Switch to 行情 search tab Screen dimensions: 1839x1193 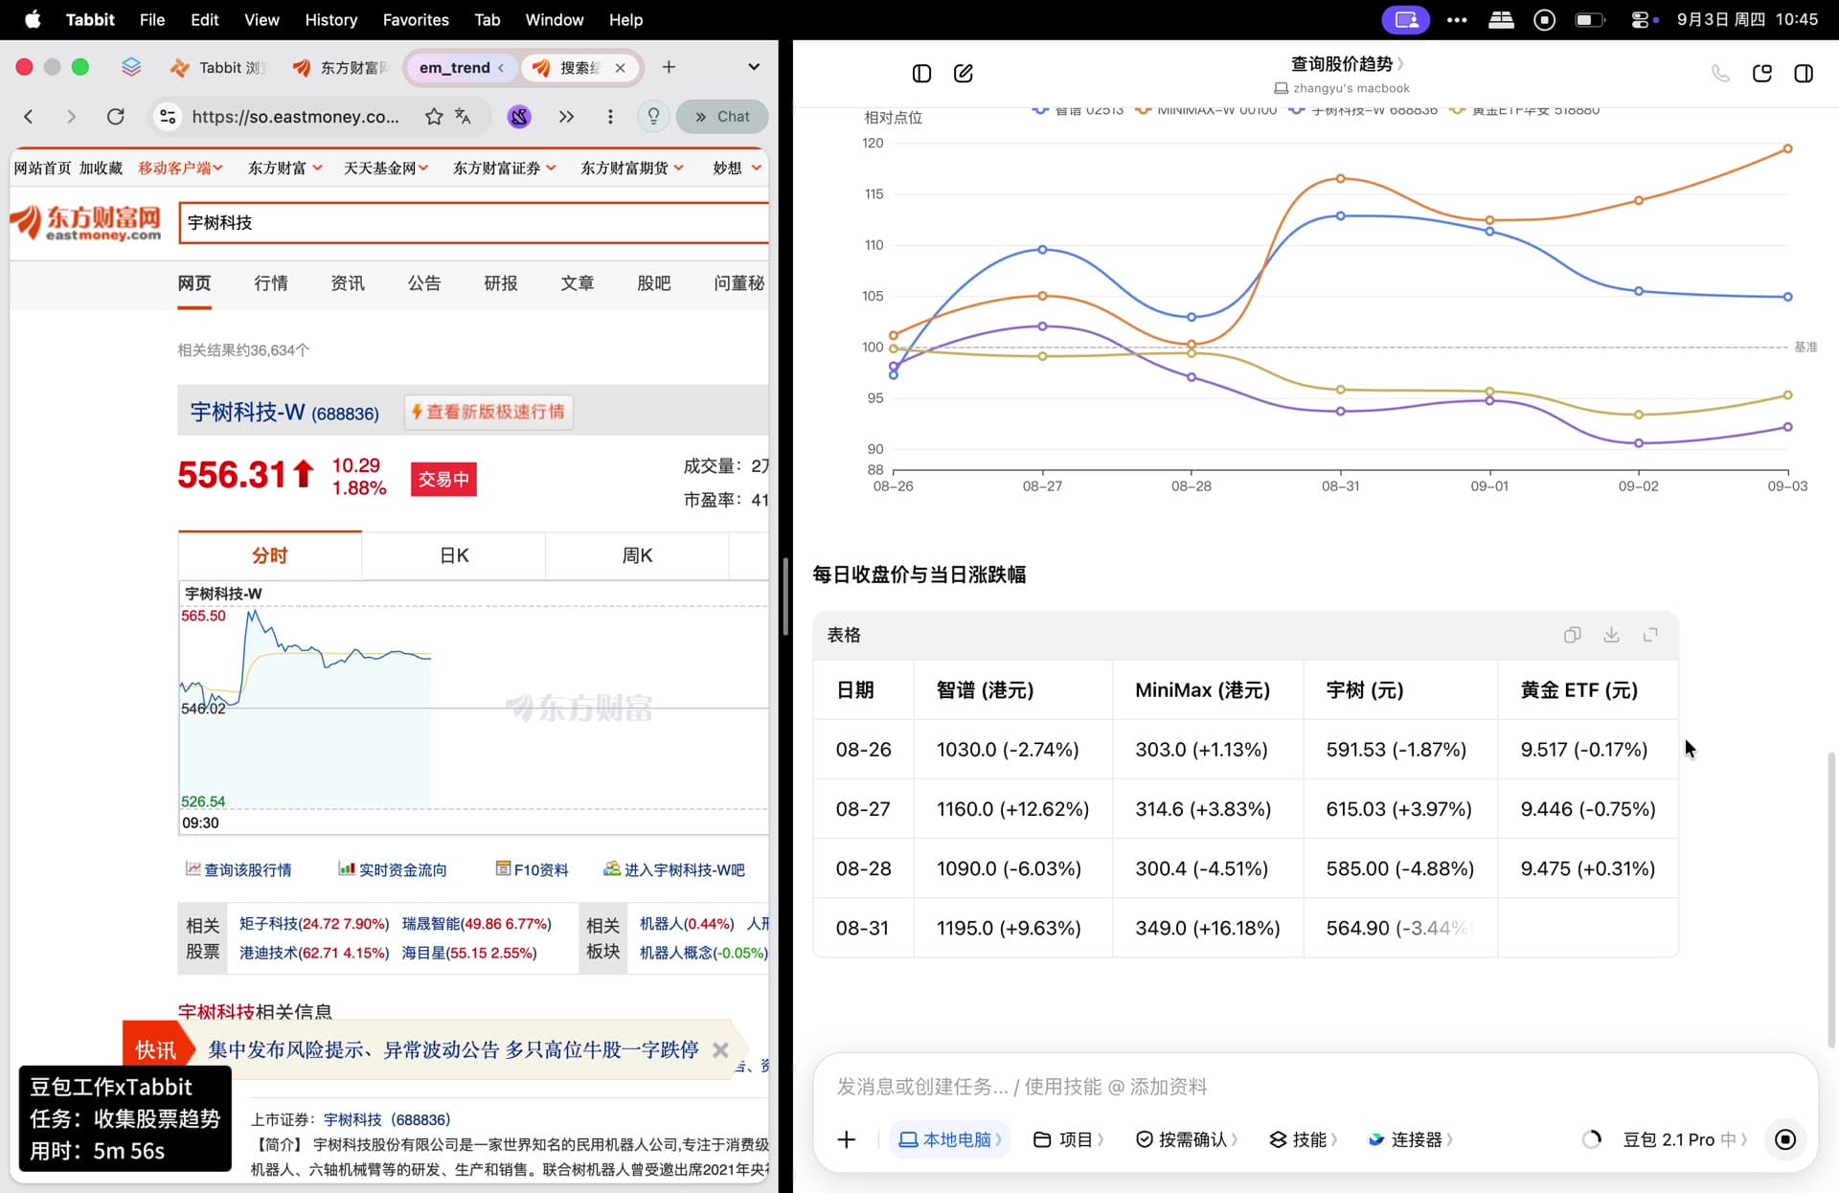pyautogui.click(x=271, y=283)
